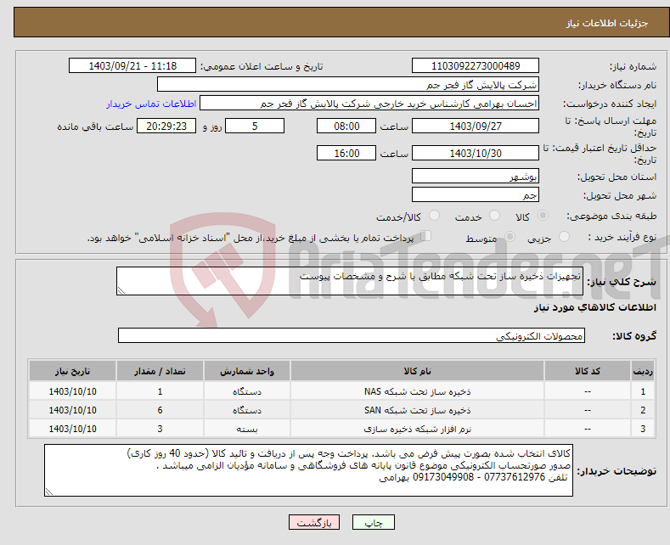The width and height of the screenshot is (670, 545).
Task: Click the requester field احسان بهرامی
Action: click(x=369, y=104)
